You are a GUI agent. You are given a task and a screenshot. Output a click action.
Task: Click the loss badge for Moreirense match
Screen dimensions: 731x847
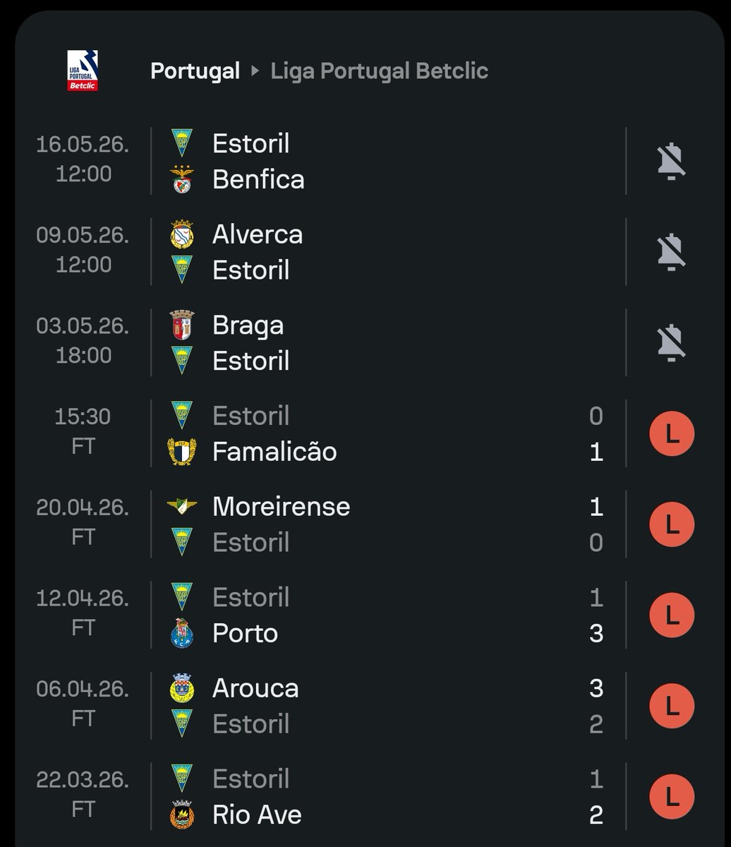tap(671, 524)
